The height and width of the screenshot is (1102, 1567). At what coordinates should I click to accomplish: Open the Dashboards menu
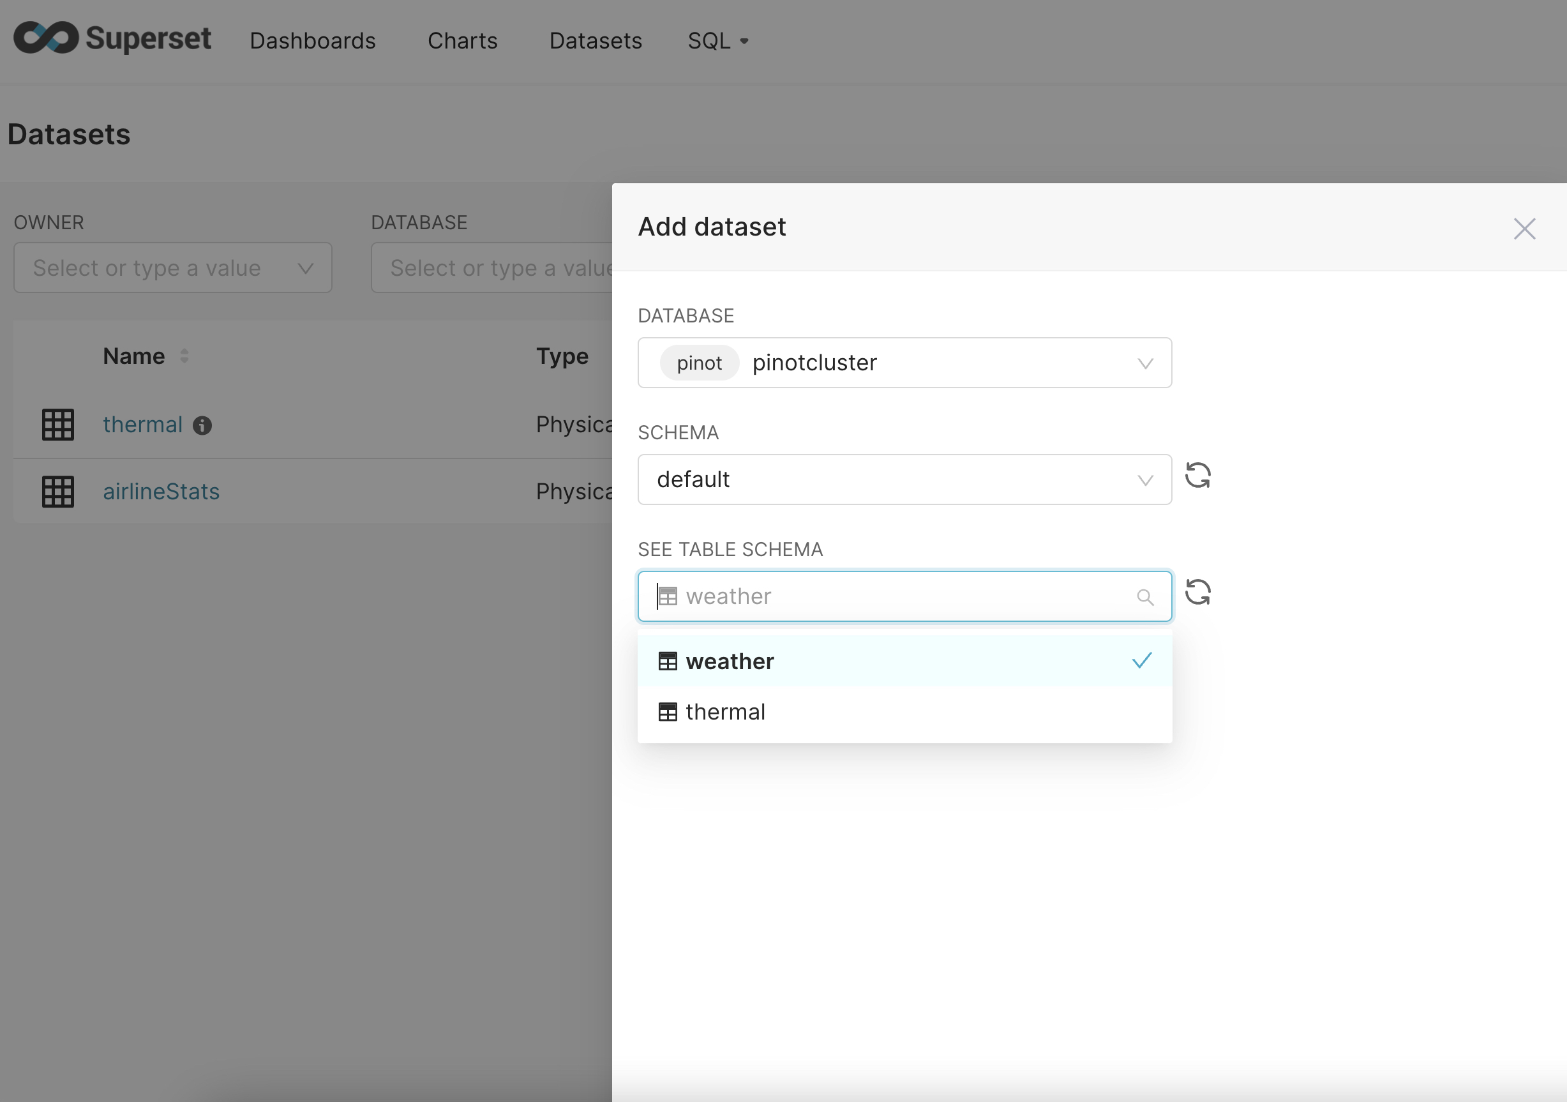pyautogui.click(x=313, y=41)
